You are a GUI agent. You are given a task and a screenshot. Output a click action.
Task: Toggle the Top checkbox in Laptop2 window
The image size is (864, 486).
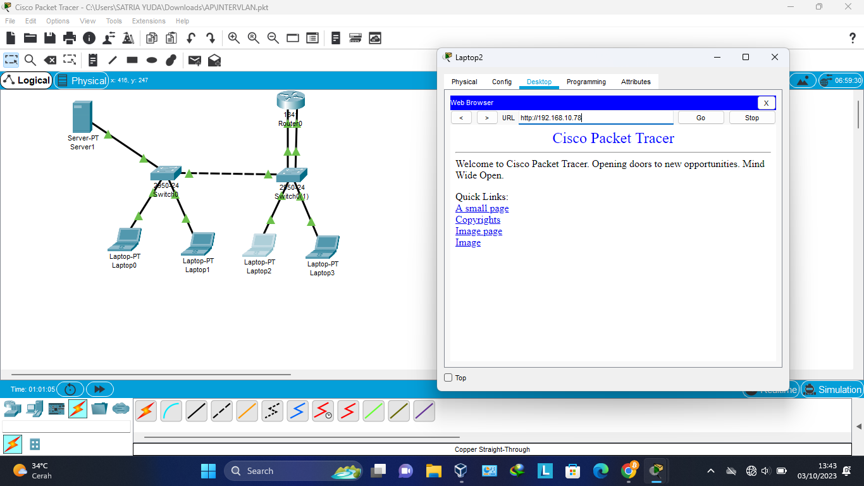(x=448, y=378)
